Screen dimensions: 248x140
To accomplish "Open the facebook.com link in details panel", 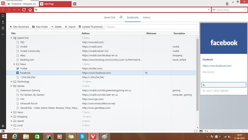I will click(217, 66).
